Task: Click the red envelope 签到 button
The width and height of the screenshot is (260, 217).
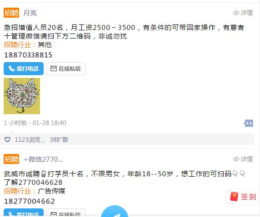Action: click(x=243, y=197)
